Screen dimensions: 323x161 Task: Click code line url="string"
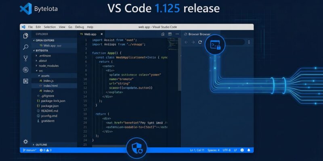tap(120, 84)
